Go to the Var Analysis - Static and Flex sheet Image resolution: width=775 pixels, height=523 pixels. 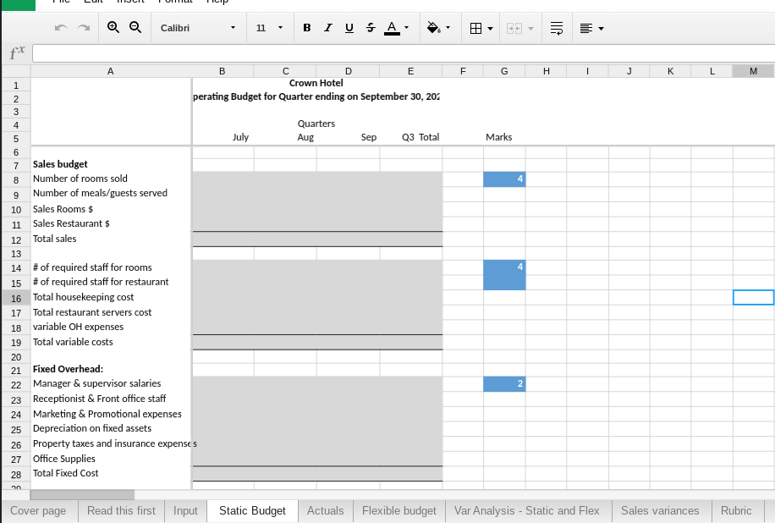point(526,510)
